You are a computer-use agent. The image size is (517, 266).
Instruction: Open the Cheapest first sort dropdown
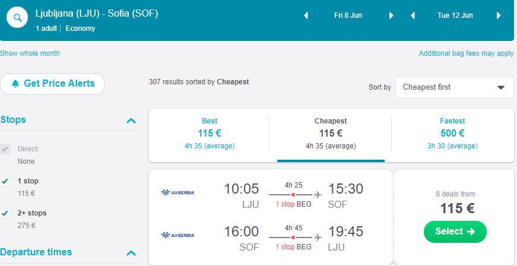coord(454,87)
